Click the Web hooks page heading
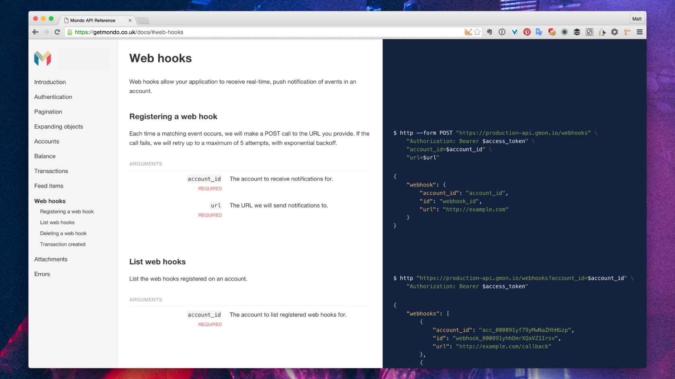This screenshot has height=379, width=675. pos(161,59)
